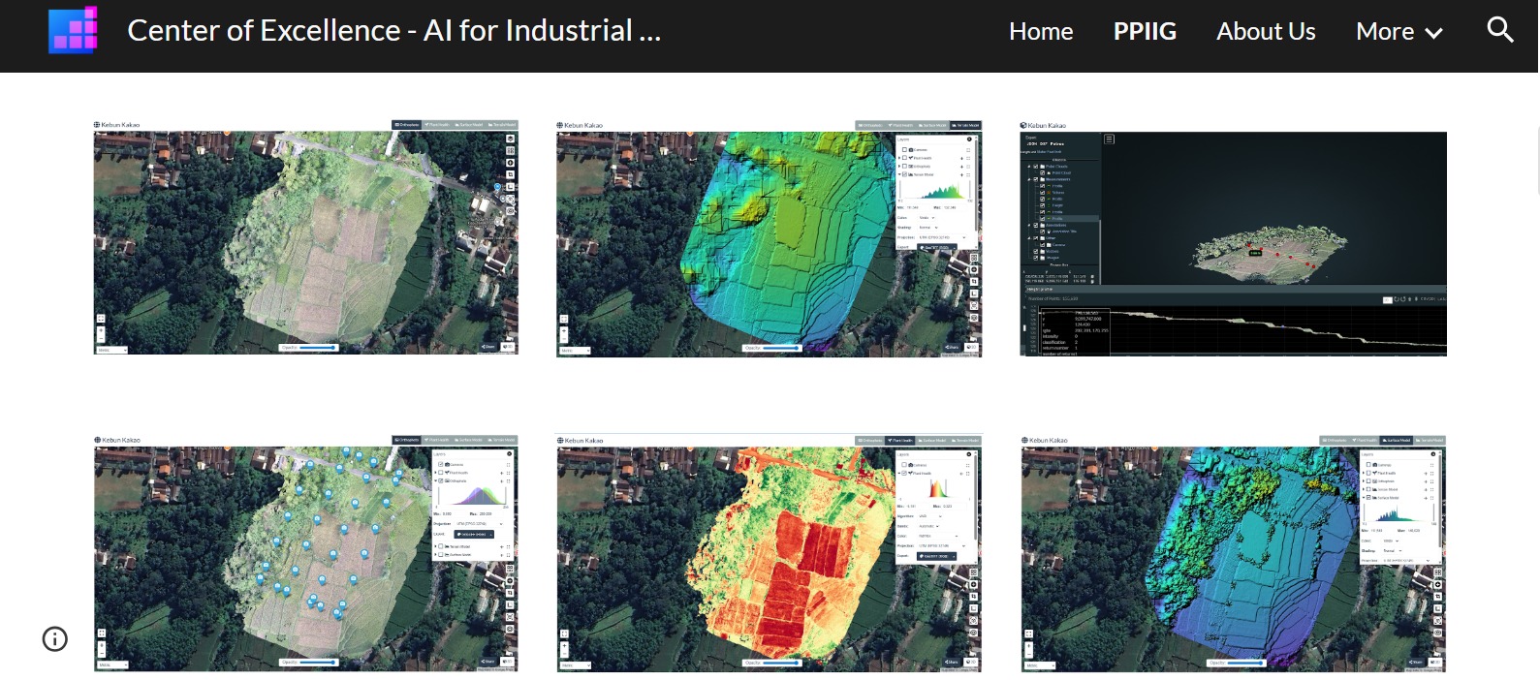Close Layers panel in top-middle elevation map
Screen dimensions: 1540x680
coord(969,139)
